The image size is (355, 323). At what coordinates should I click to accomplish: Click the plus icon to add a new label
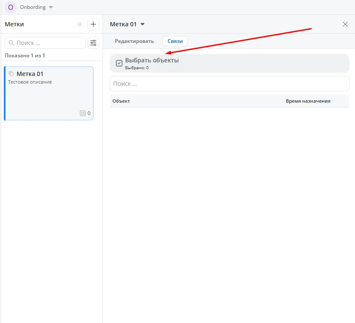click(x=93, y=24)
